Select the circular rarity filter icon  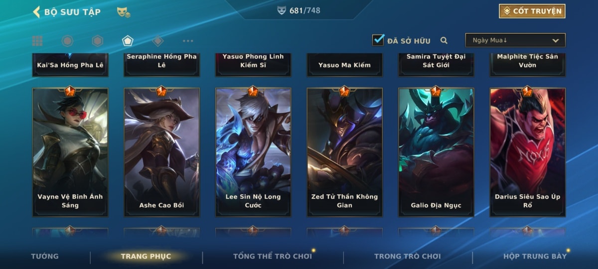(x=67, y=41)
